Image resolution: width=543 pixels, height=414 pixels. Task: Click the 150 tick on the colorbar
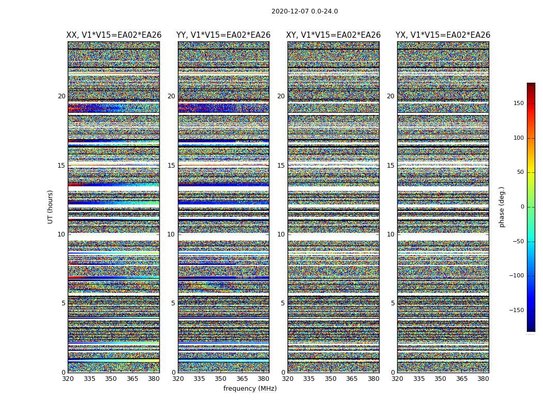click(x=518, y=103)
